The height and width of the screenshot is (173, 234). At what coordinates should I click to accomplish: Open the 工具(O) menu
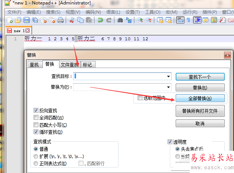click(153, 12)
